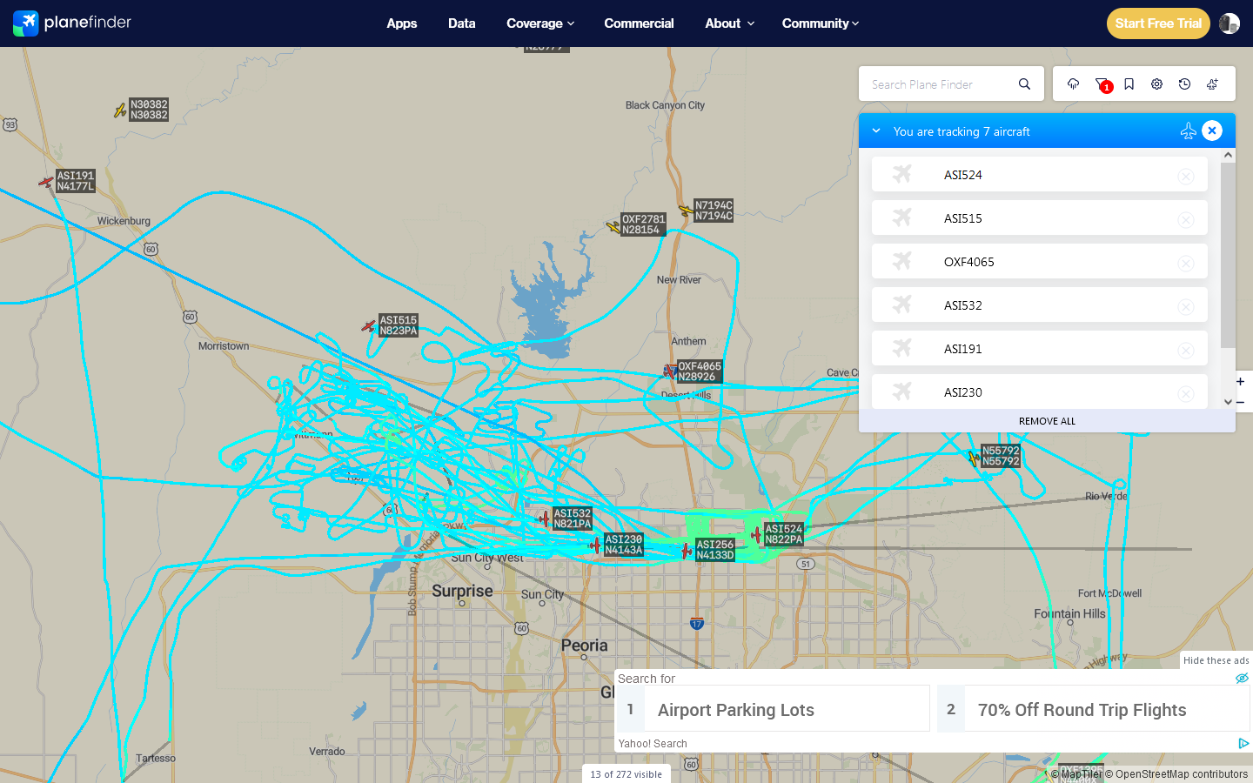This screenshot has width=1253, height=783.
Task: Select ASI524 in the tracking list
Action: 1039,174
